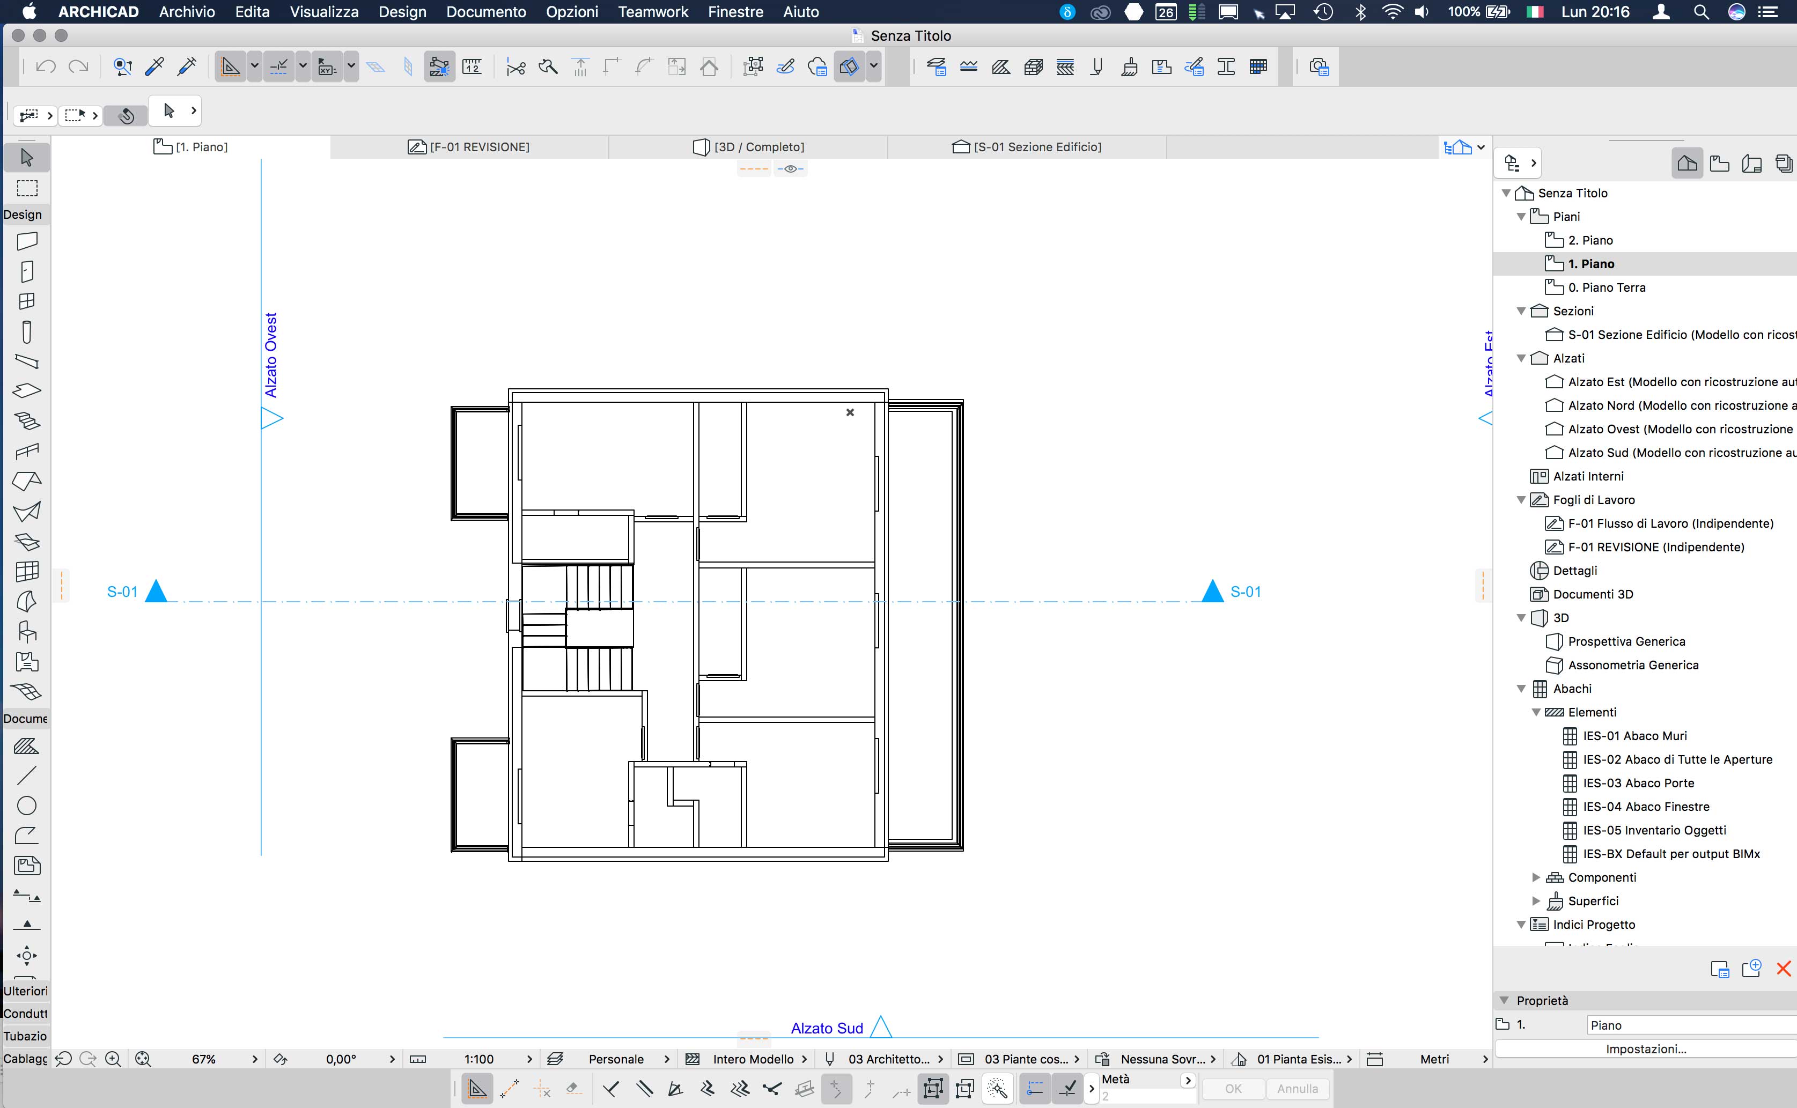Select the Marquee tool in toolbox
This screenshot has width=1797, height=1108.
27,188
